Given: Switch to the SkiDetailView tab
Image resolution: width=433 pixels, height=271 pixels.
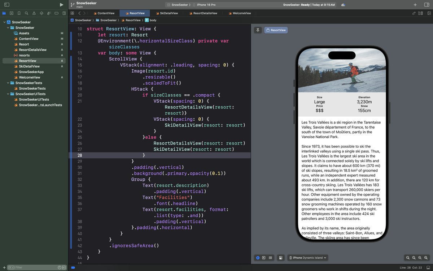Looking at the screenshot, I should point(167,13).
